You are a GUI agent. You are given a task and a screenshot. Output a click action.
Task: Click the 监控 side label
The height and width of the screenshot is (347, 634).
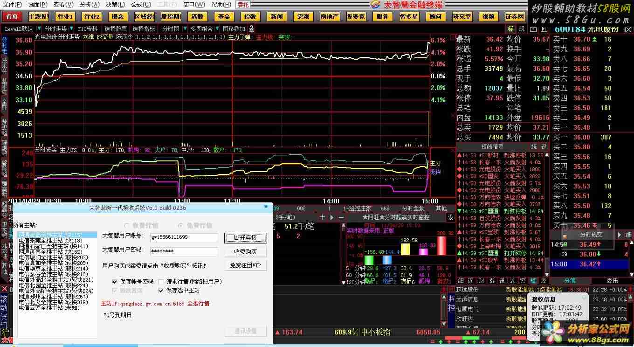451,304
